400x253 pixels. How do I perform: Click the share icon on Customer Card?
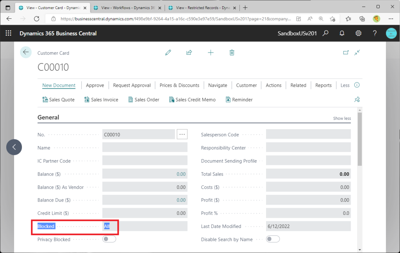click(189, 53)
